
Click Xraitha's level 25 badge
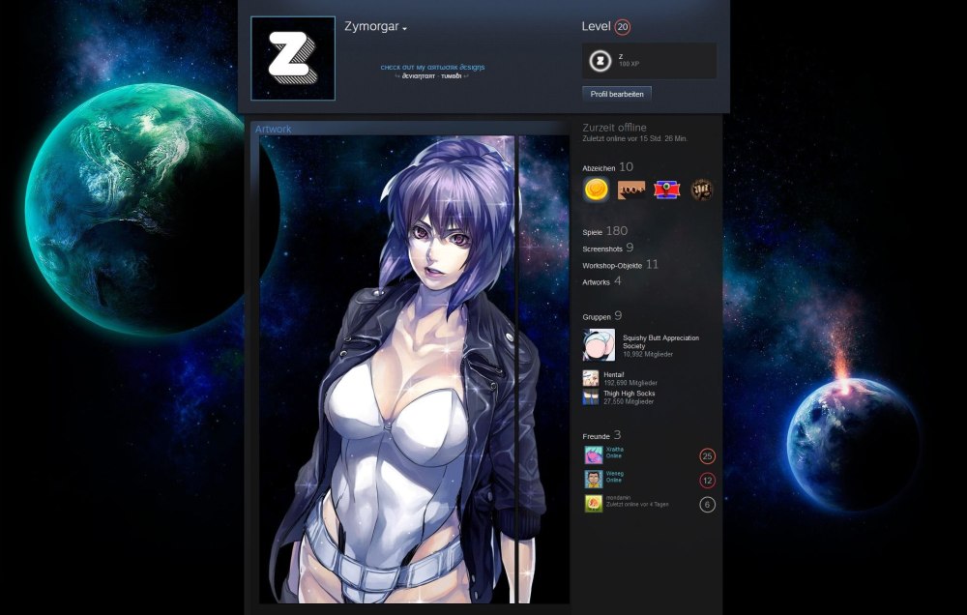click(708, 456)
